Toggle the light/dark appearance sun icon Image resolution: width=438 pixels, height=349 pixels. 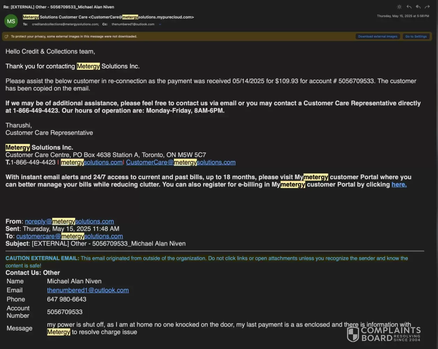click(399, 7)
